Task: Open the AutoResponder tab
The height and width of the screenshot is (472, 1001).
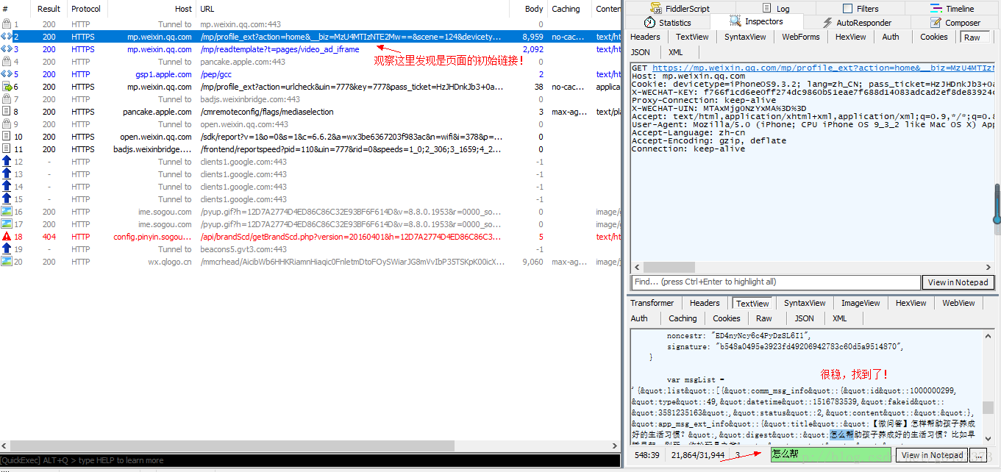Action: coord(859,23)
